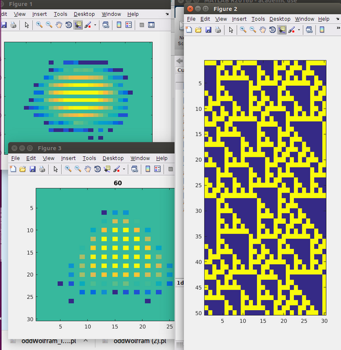
Task: Click the Link Plot icon in Figure 2
Action: [309, 30]
